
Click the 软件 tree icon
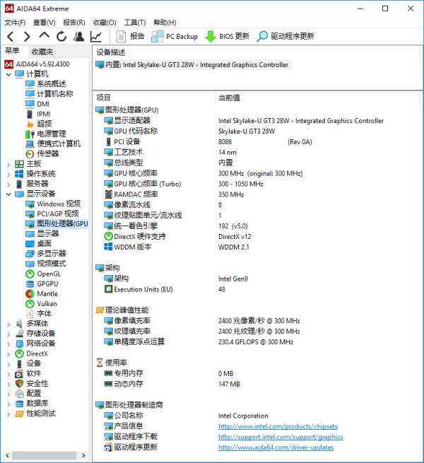tap(19, 374)
